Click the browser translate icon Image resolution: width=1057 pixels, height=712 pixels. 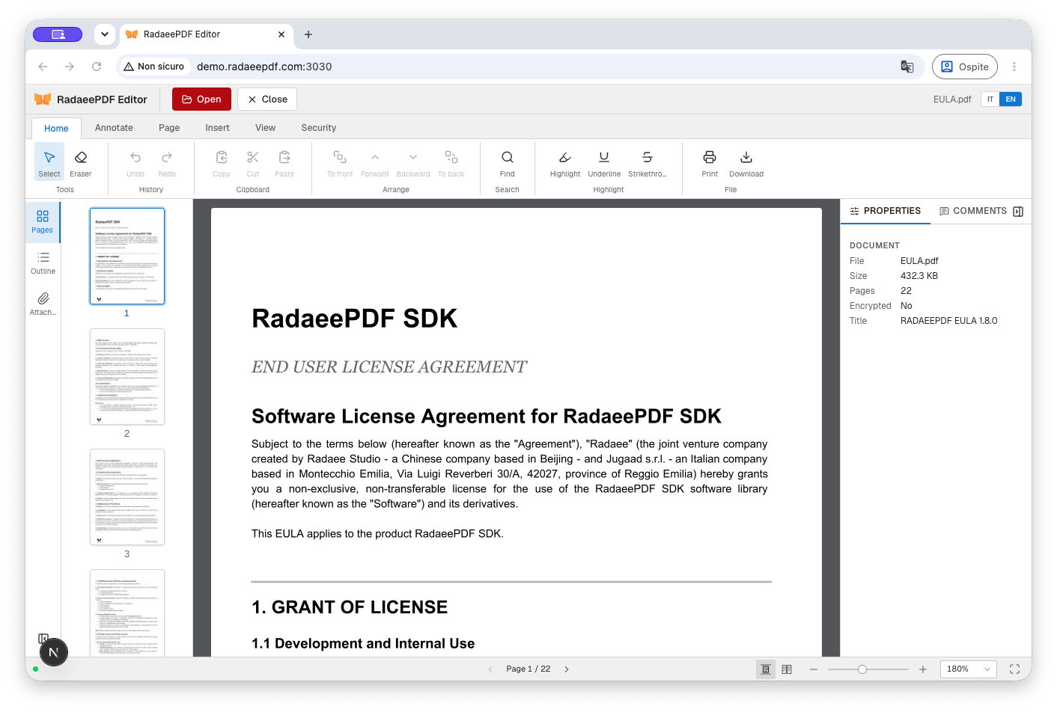[x=907, y=67]
